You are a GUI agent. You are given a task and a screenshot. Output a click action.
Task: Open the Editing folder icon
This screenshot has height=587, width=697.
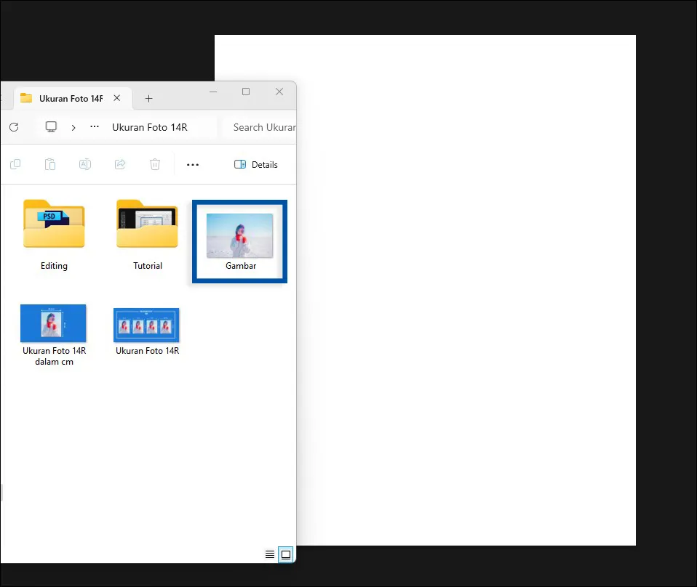pyautogui.click(x=54, y=224)
